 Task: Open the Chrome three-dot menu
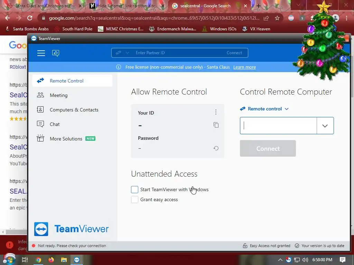click(x=346, y=18)
